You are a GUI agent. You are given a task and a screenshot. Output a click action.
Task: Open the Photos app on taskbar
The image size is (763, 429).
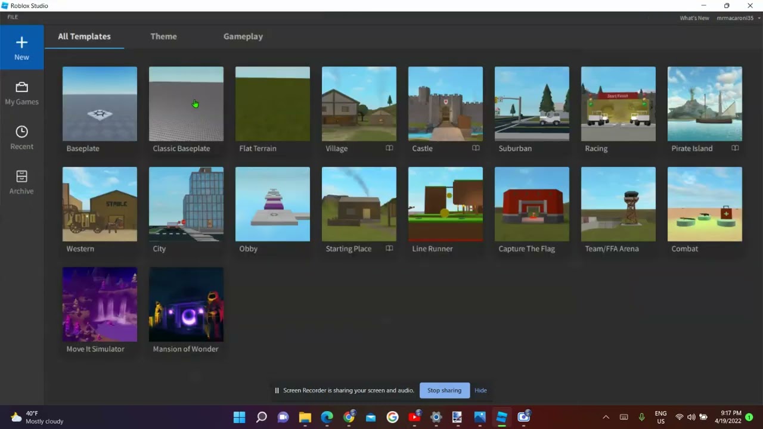click(x=480, y=417)
